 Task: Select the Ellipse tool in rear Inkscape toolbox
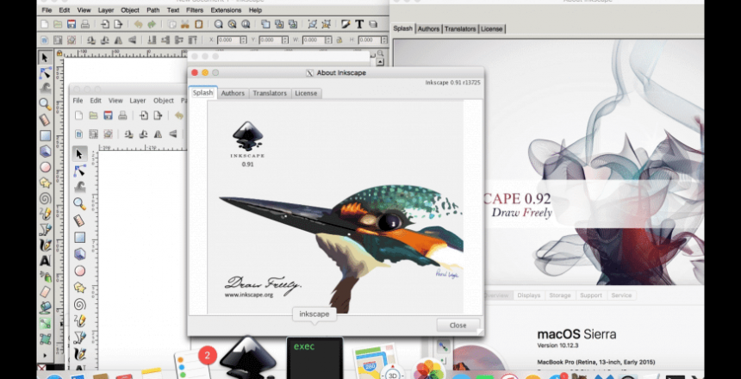pyautogui.click(x=46, y=167)
